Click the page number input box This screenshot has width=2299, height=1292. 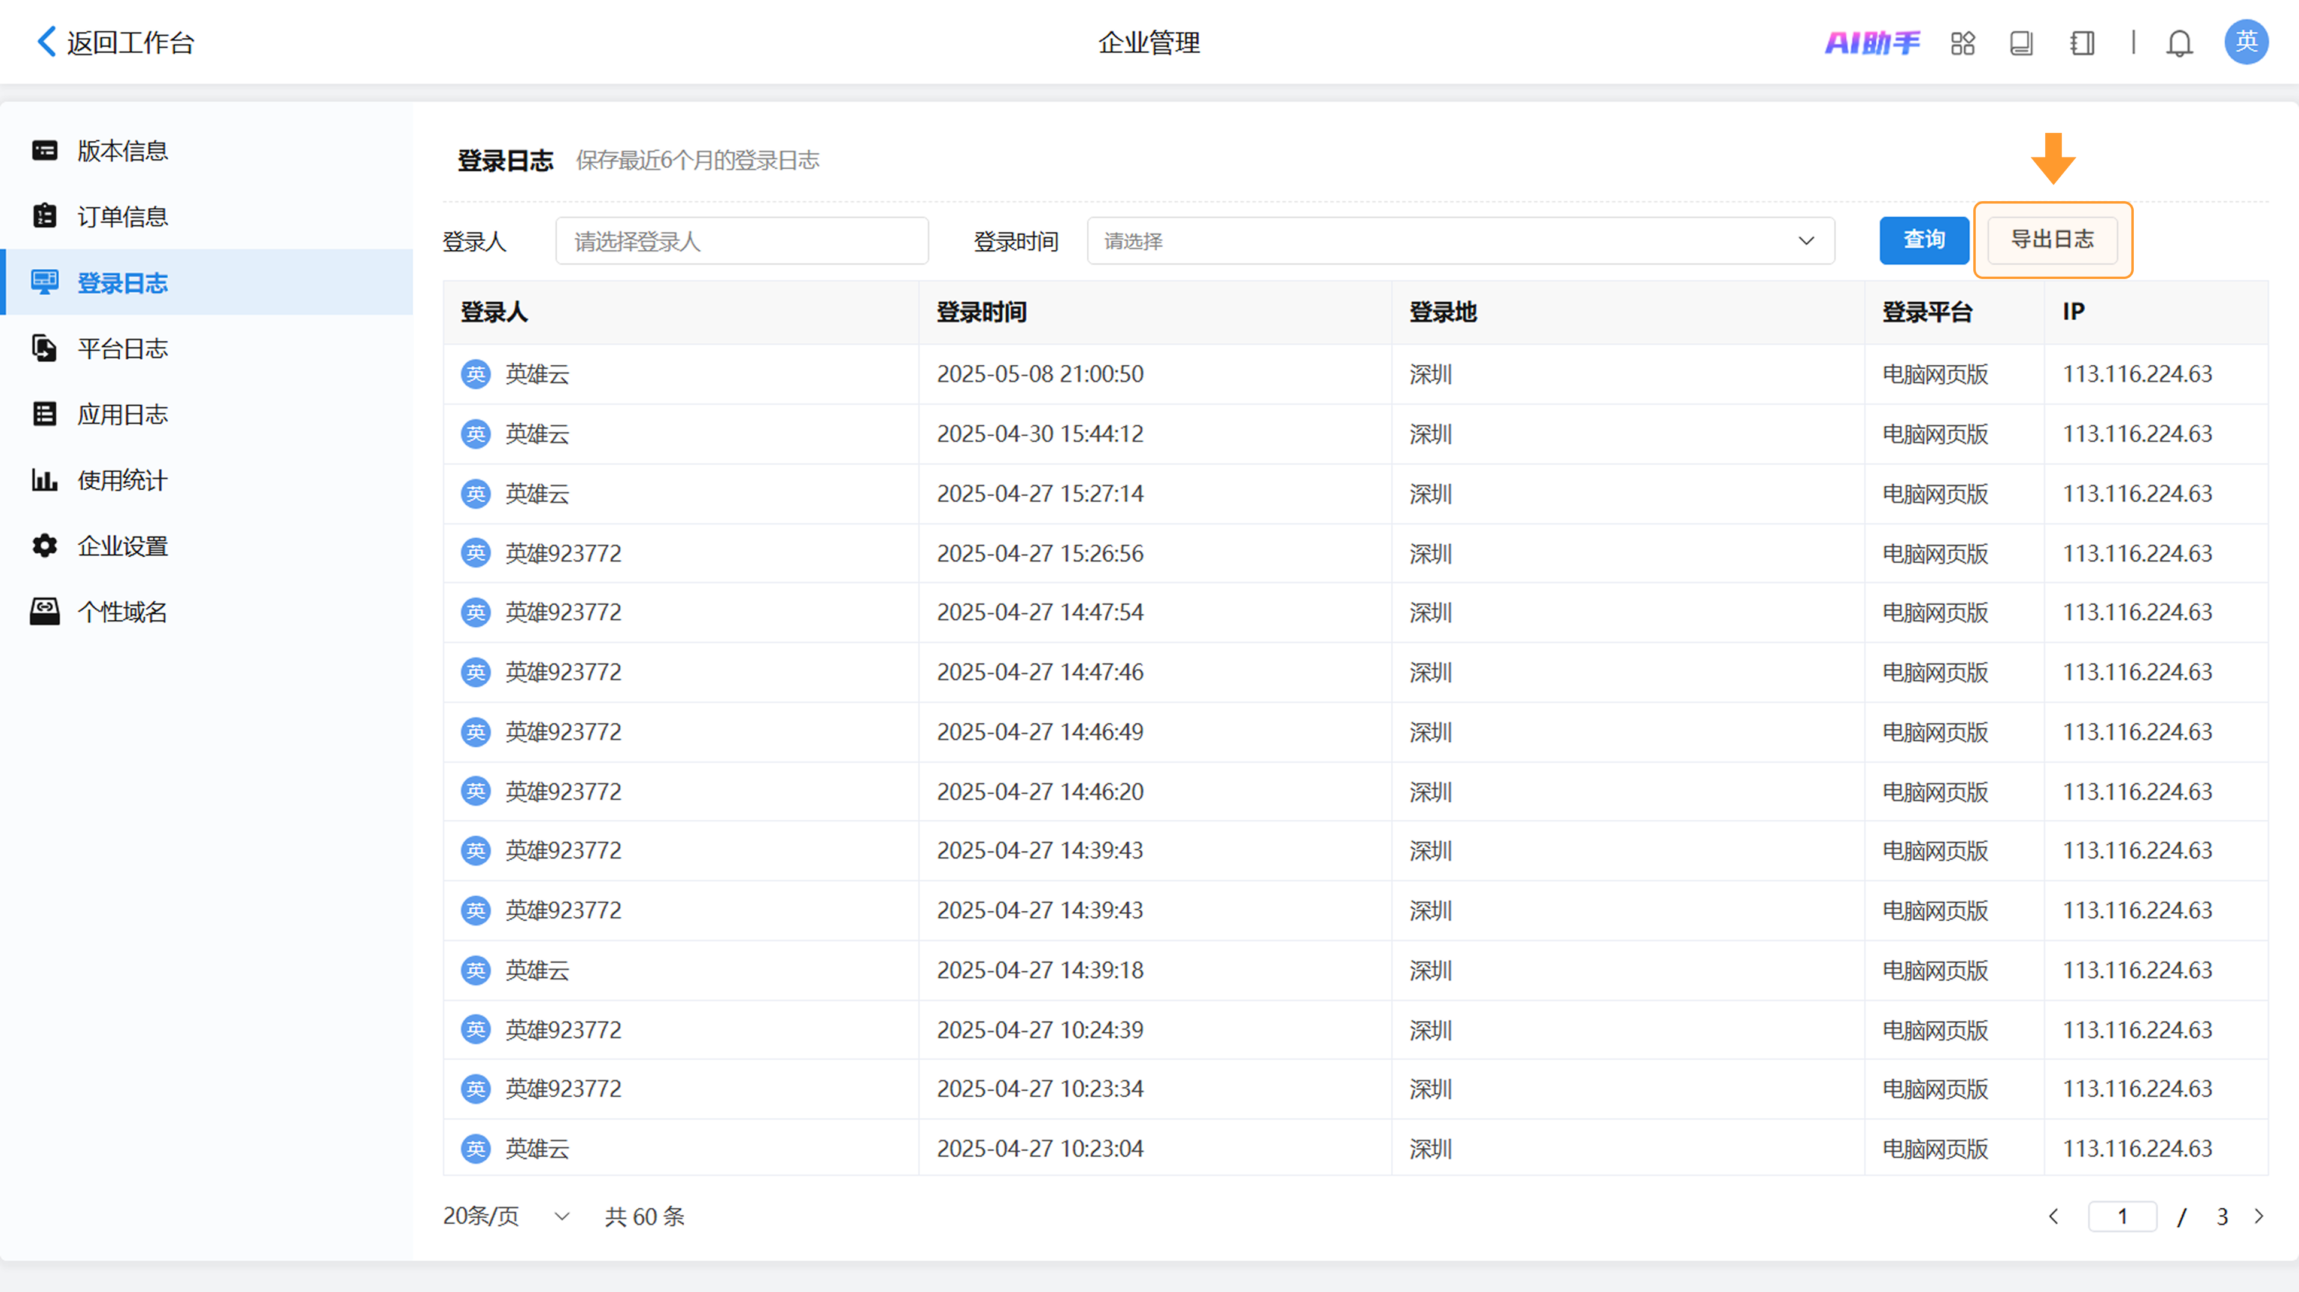(x=2122, y=1216)
